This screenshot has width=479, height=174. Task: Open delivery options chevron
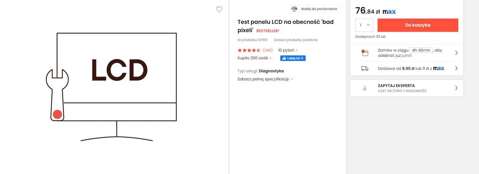456,69
